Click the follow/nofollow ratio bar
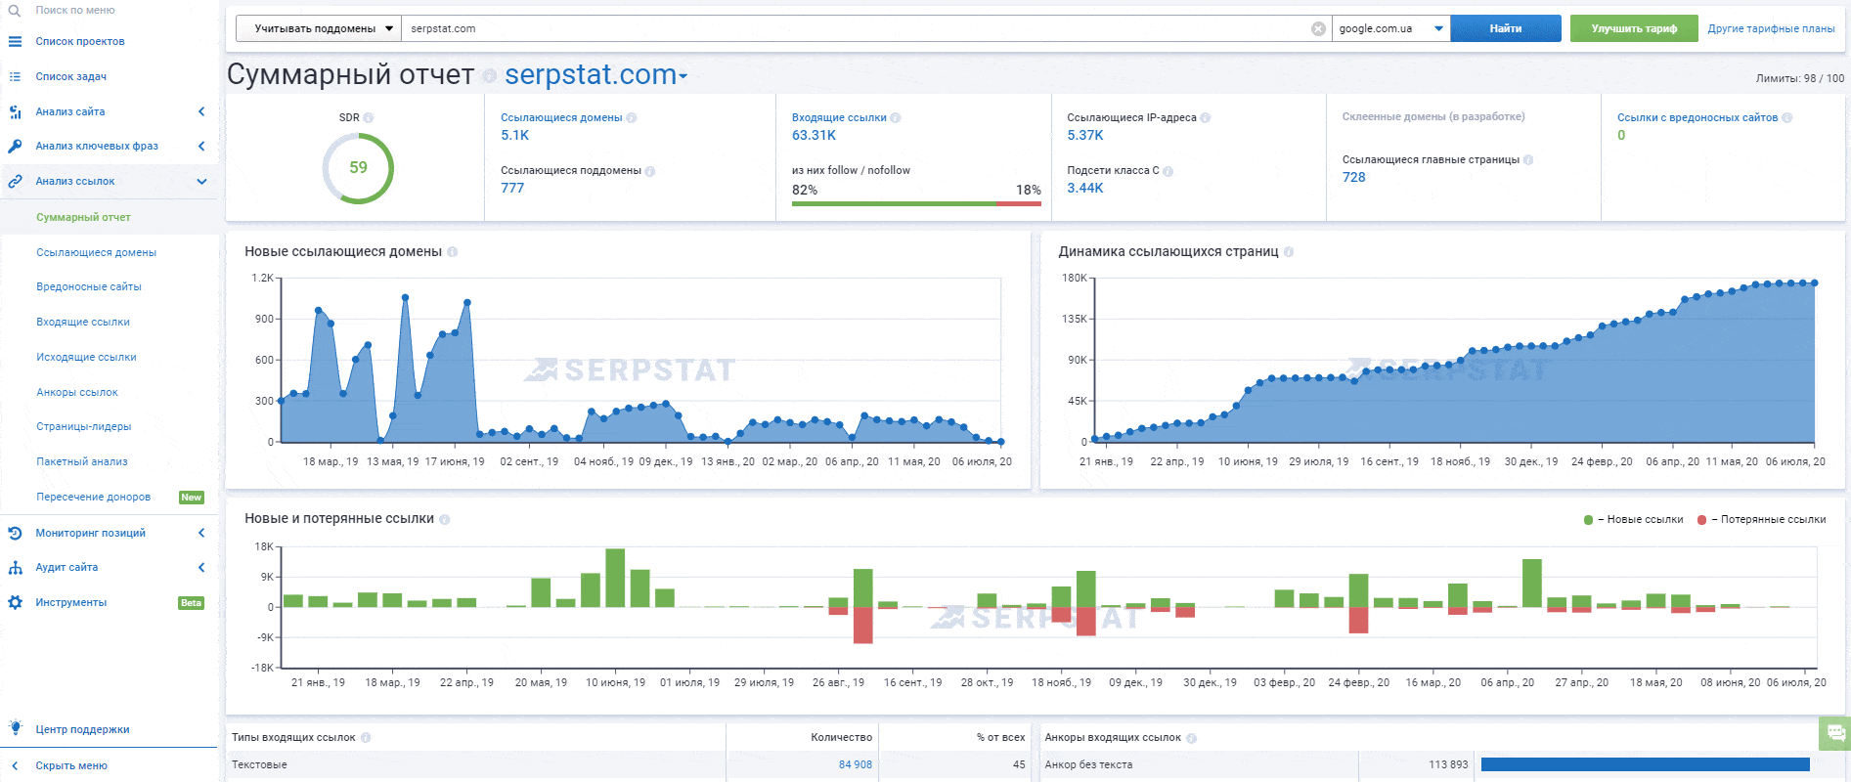The width and height of the screenshot is (1851, 782). tap(916, 203)
